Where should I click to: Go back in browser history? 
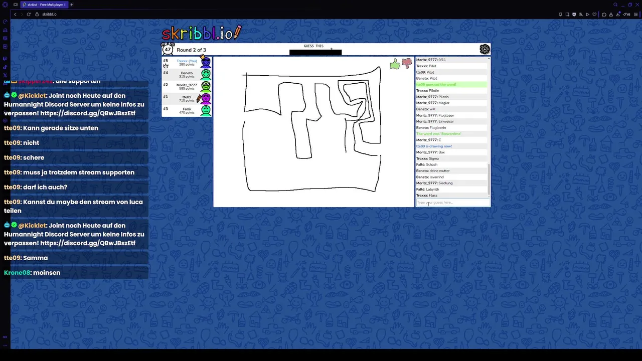point(15,14)
